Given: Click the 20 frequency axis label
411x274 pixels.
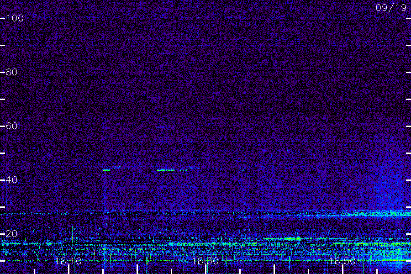Looking at the screenshot, I should click(x=11, y=234).
